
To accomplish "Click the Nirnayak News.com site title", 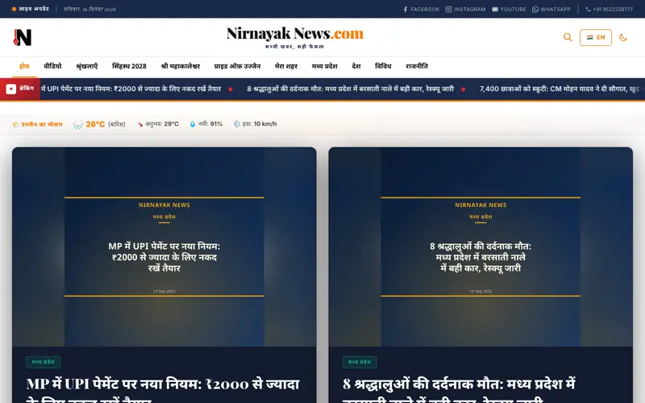I will [295, 34].
